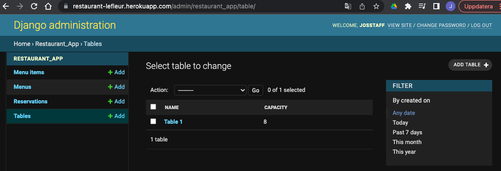Open the Django administration title link
Viewport: 501px width, 171px height.
tap(65, 25)
